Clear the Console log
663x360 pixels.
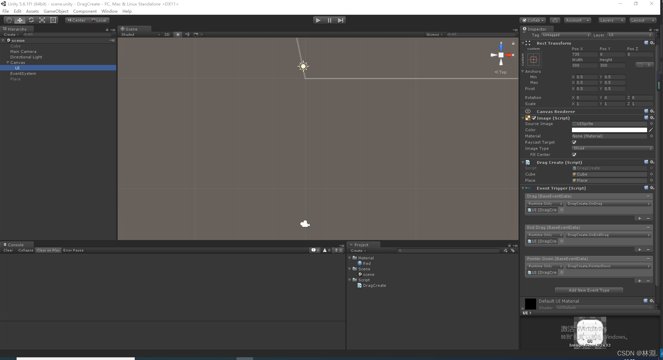[x=8, y=250]
